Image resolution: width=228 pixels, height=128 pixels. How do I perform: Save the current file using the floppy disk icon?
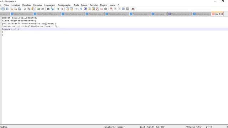tap(3, 9)
